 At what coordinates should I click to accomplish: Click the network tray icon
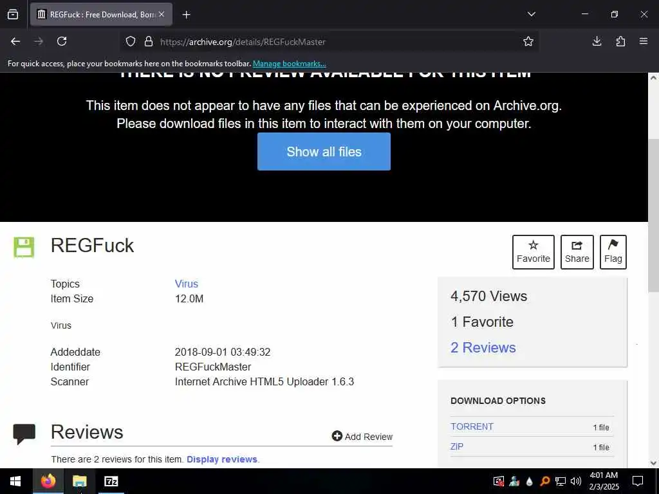(561, 481)
